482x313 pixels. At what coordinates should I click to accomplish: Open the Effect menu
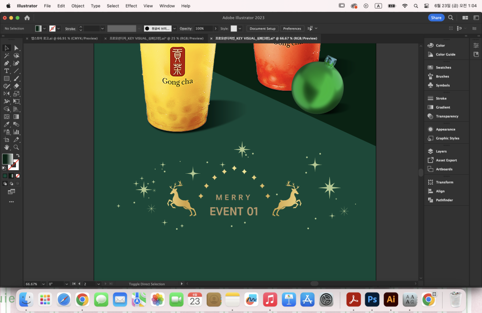(131, 6)
